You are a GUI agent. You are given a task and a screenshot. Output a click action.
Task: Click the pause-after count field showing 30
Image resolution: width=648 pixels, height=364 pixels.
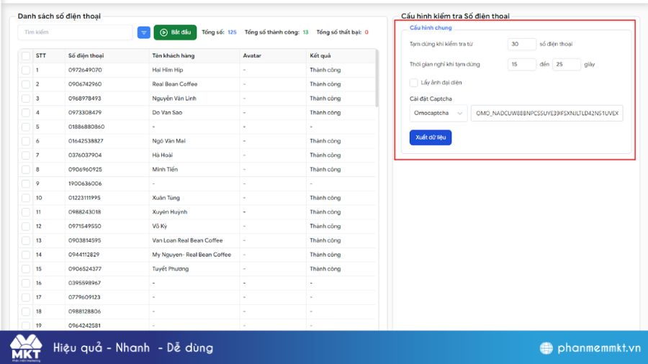tap(521, 45)
